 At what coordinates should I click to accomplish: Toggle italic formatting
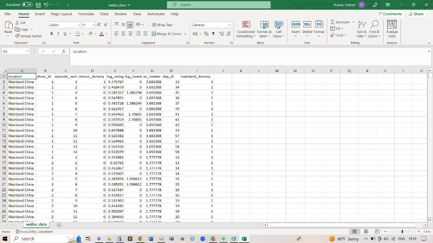tap(58, 34)
